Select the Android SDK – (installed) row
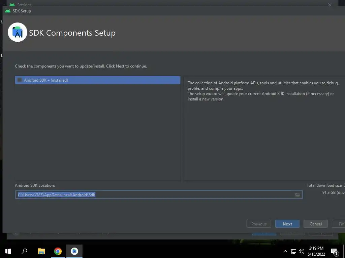The height and width of the screenshot is (258, 345). click(98, 80)
